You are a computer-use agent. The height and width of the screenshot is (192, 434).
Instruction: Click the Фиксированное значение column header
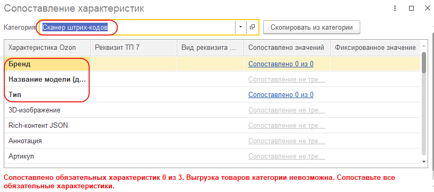(375, 48)
